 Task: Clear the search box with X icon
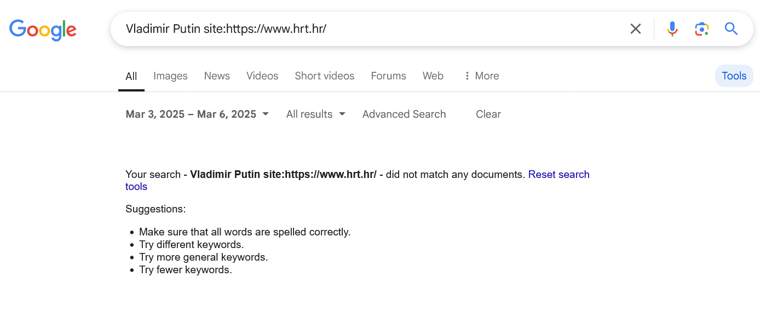tap(635, 29)
